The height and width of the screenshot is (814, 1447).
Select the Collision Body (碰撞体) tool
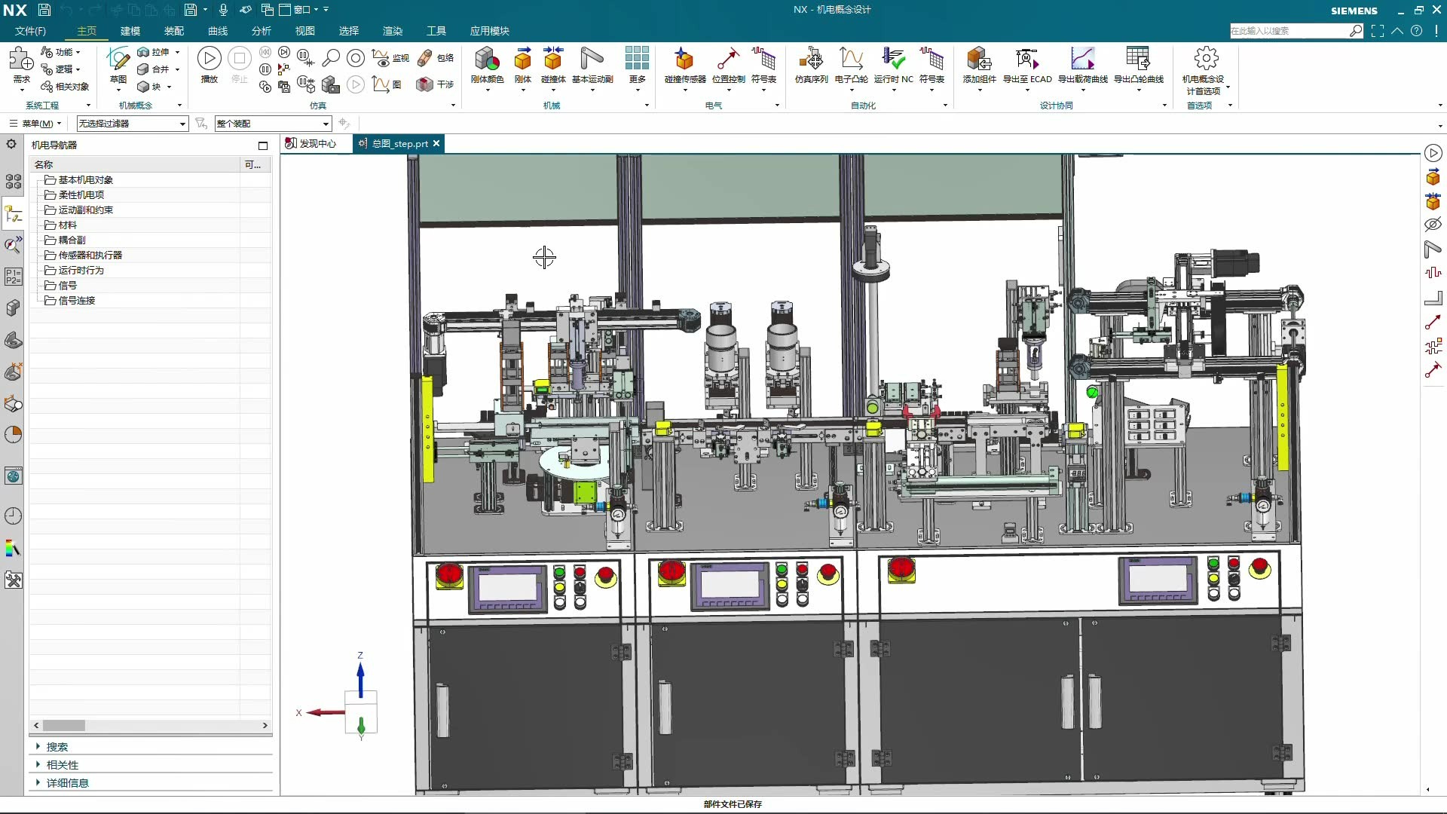pyautogui.click(x=552, y=60)
